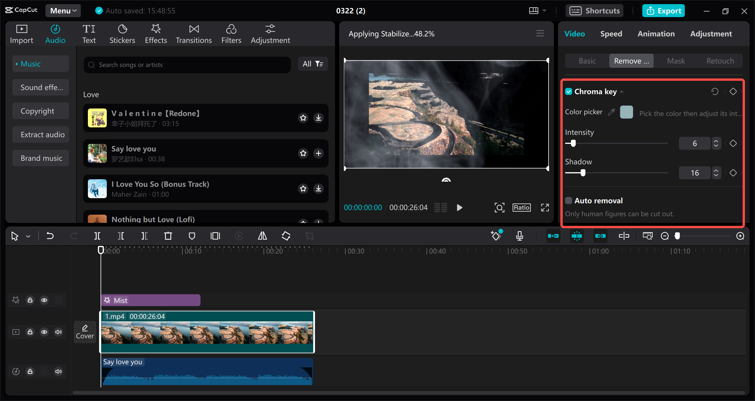Hide the 1.mp4 video track
The height and width of the screenshot is (401, 755).
(x=44, y=332)
